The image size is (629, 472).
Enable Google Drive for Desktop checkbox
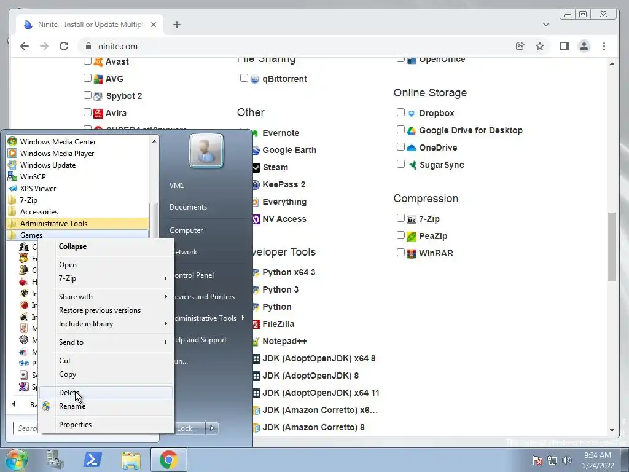400,130
